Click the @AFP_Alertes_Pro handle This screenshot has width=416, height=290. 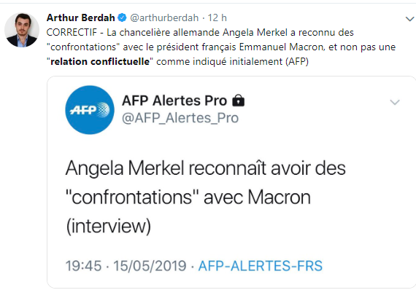180,118
